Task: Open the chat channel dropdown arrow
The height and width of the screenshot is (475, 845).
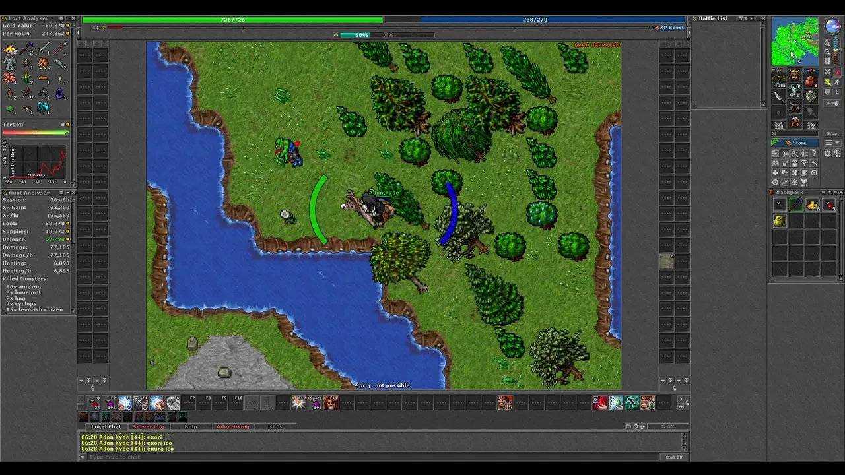Action: click(x=83, y=457)
